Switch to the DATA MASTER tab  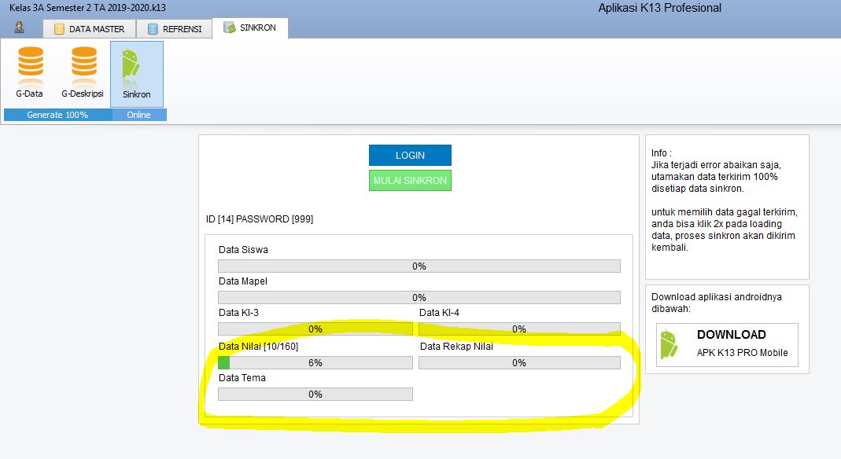click(x=88, y=29)
